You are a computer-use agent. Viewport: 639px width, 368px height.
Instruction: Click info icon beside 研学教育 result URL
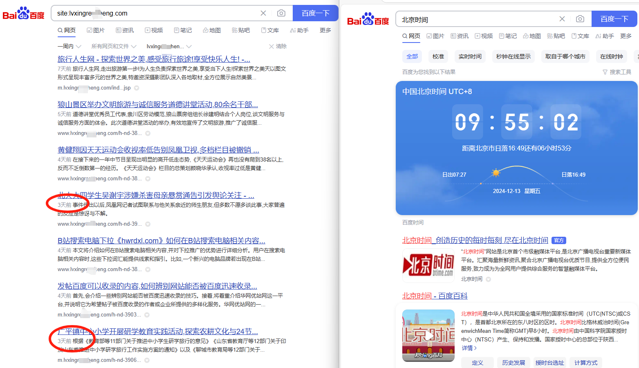click(147, 360)
